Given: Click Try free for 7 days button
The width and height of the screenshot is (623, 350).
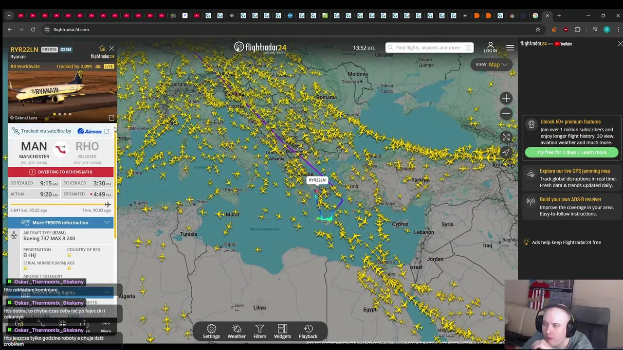Looking at the screenshot, I should [x=571, y=152].
